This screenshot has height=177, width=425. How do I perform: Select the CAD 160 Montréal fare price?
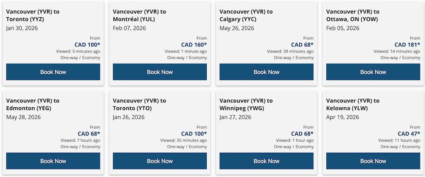tap(193, 45)
